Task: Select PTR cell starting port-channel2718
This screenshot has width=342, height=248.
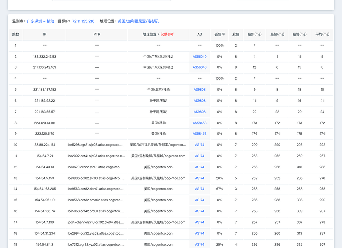Action: click(97, 222)
